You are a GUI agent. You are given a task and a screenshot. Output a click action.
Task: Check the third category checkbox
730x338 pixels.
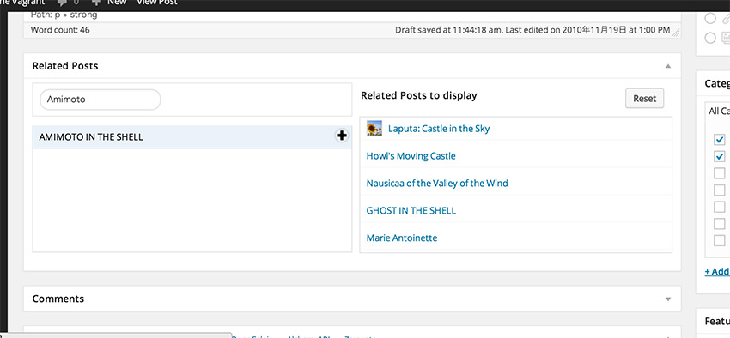point(720,173)
